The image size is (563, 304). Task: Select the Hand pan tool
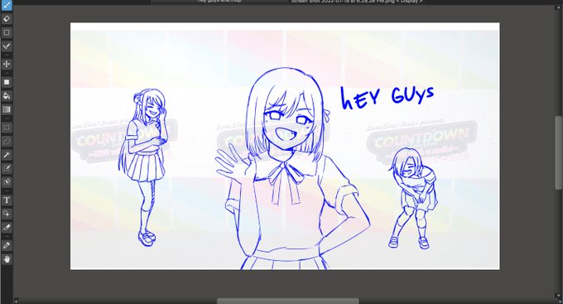click(x=7, y=259)
